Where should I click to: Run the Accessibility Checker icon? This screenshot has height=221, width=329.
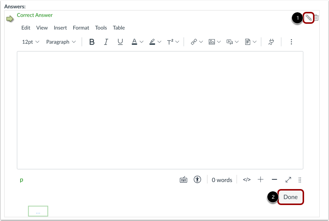pos(197,179)
